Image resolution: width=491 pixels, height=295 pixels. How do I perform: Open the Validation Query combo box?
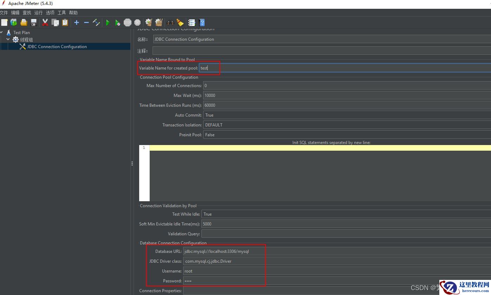(x=346, y=234)
